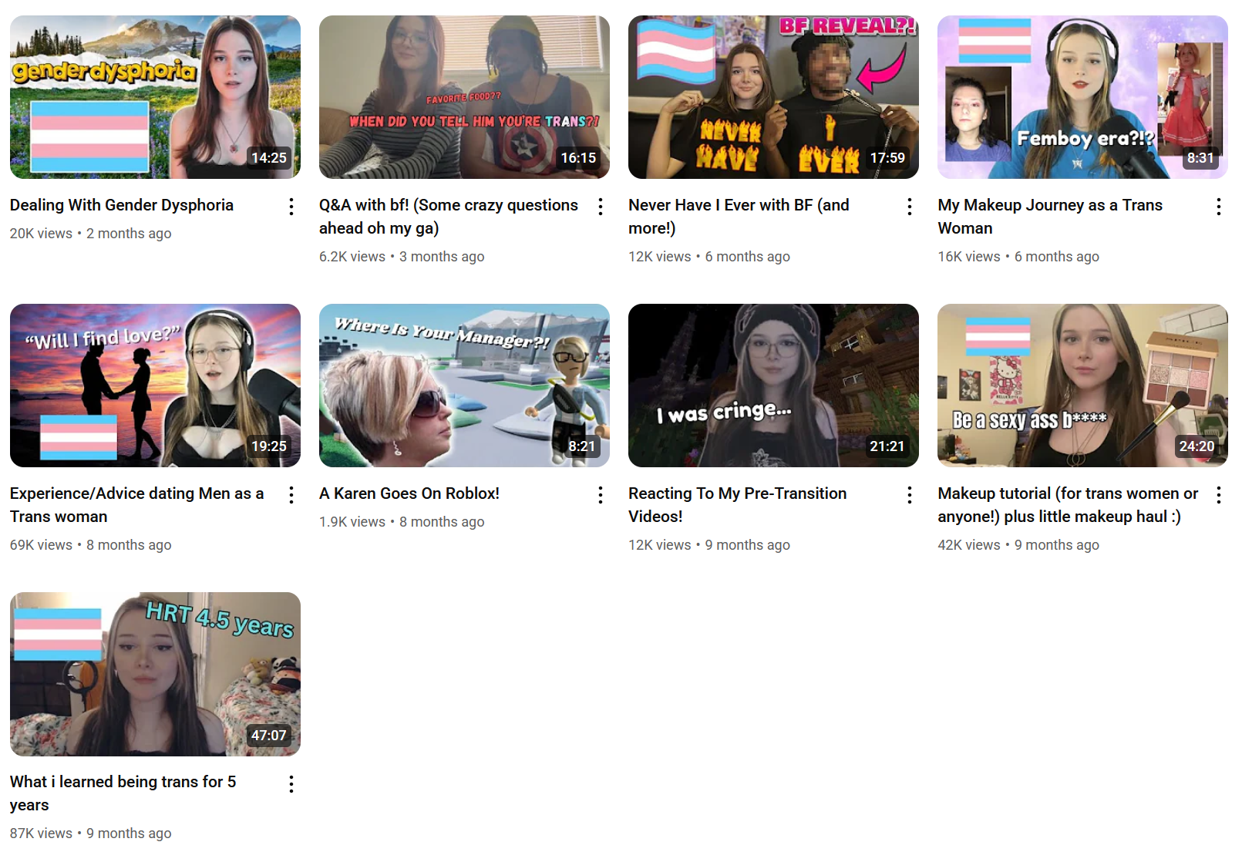
Task: Click title Experience/Advice dating Men as a Trans woman
Action: [137, 505]
